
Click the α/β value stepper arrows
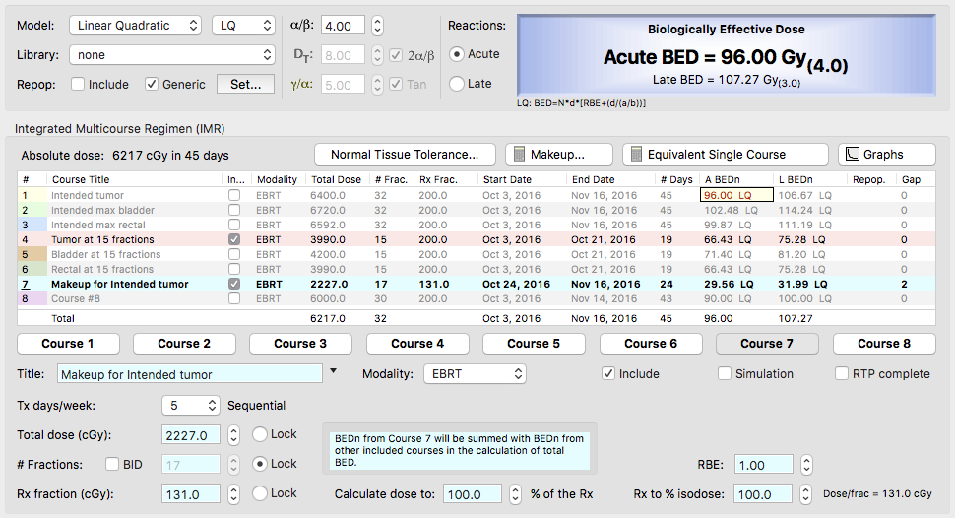pos(378,26)
